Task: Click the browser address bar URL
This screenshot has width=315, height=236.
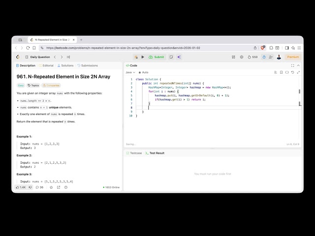Action: [x=123, y=48]
